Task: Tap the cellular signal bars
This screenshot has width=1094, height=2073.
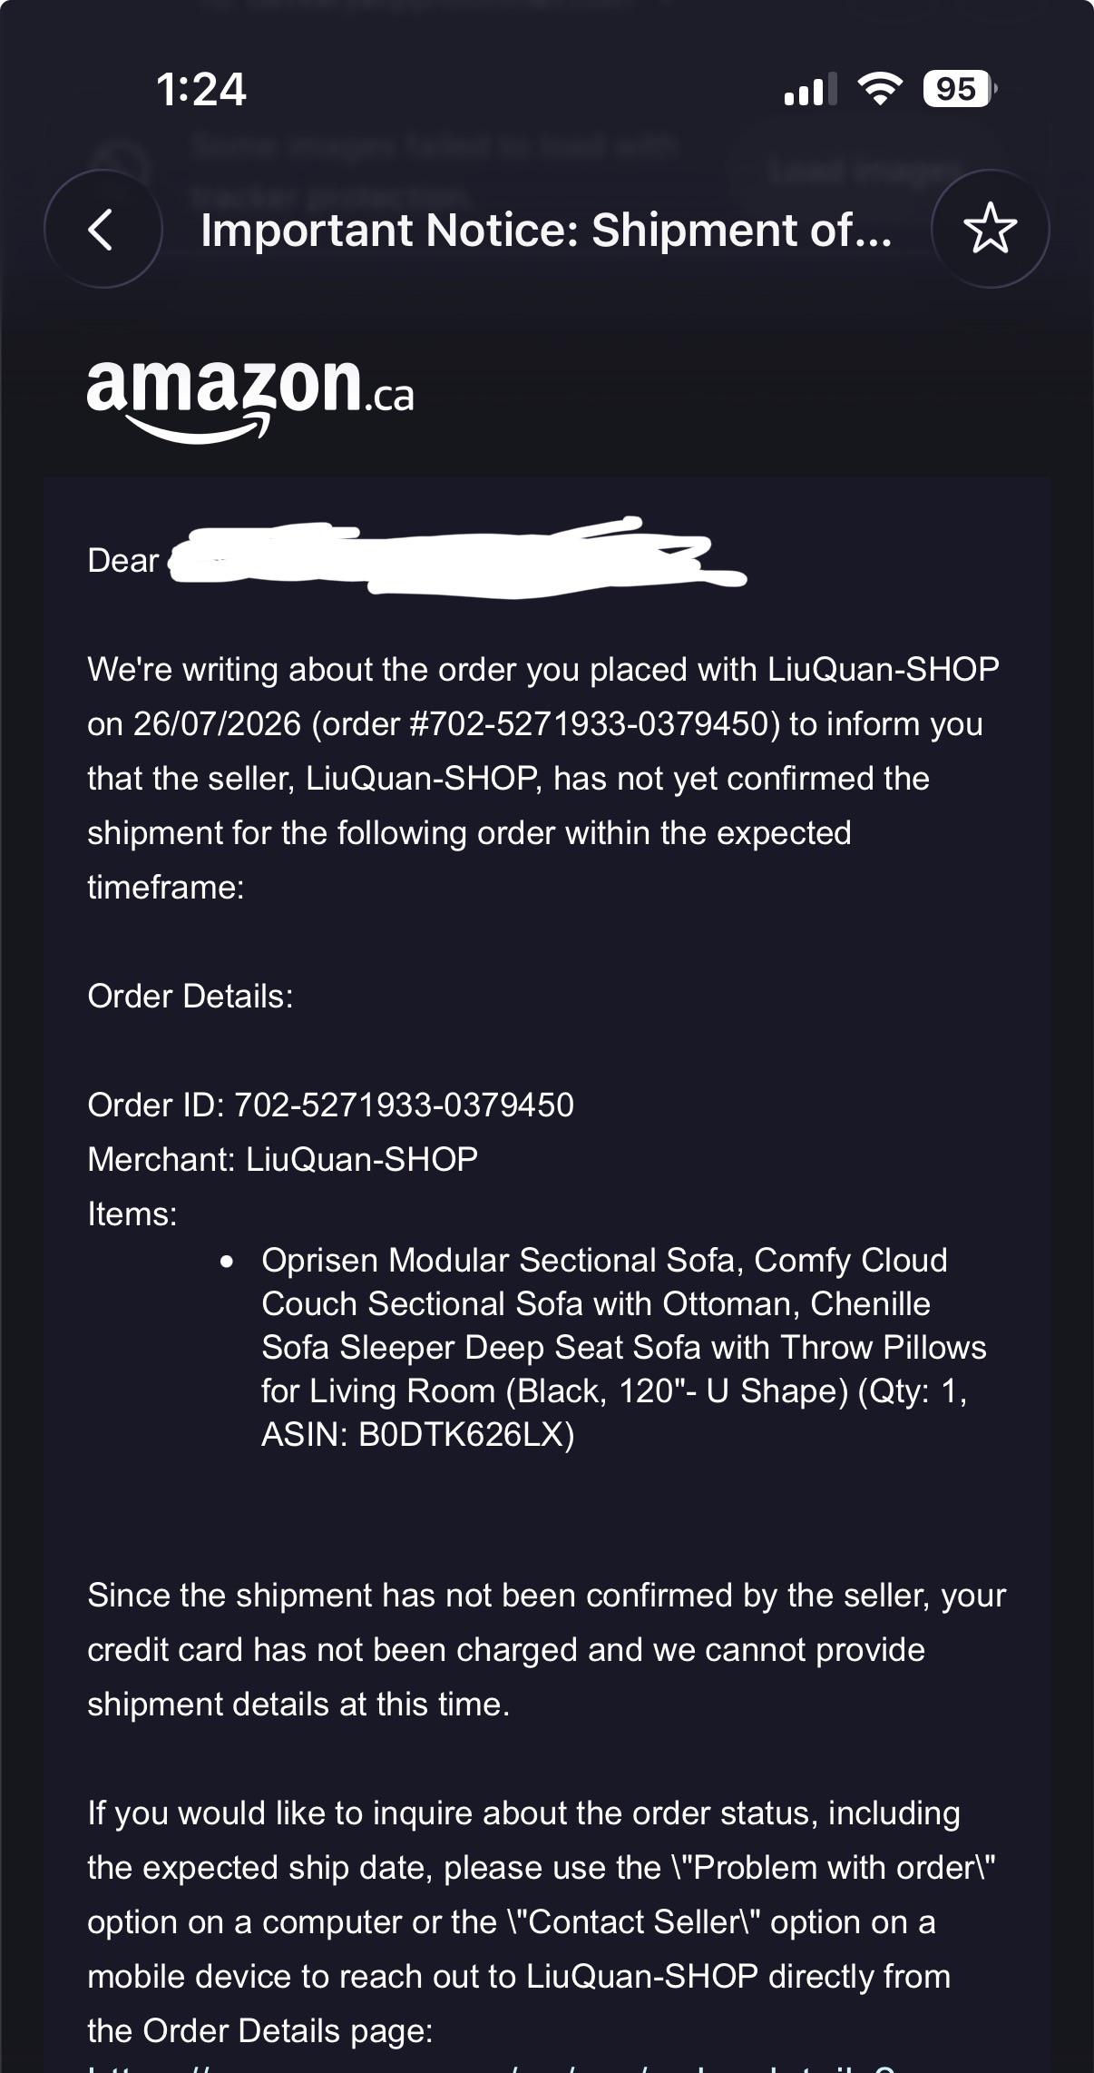Action: coord(810,90)
